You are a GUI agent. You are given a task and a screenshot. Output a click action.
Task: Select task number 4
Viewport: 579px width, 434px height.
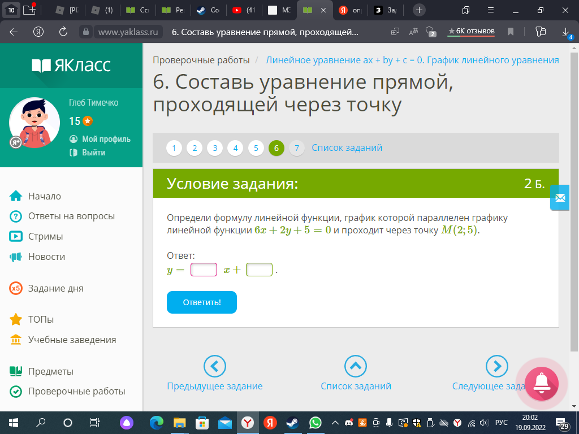236,149
